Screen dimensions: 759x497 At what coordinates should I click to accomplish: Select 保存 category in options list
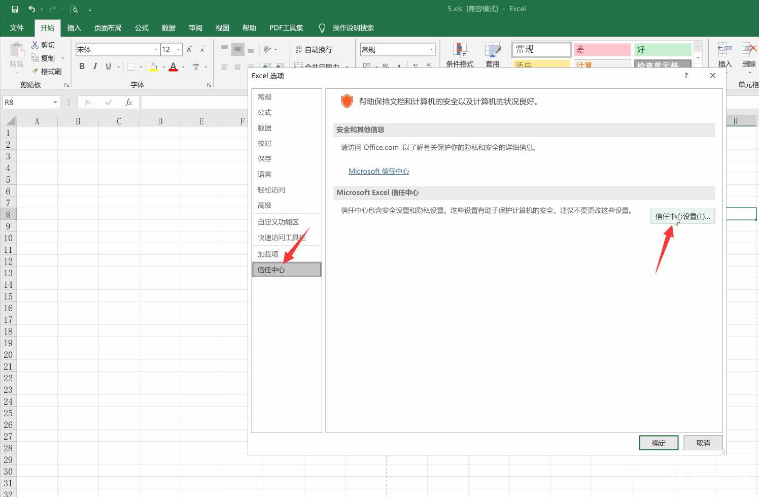[x=286, y=158]
